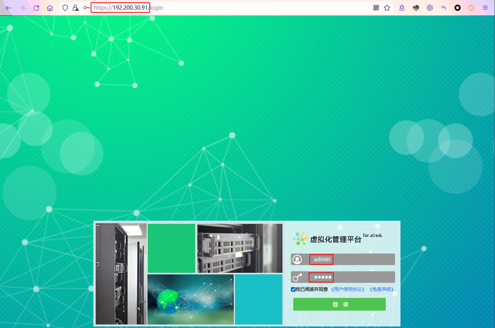The height and width of the screenshot is (328, 495).
Task: Click the address bar URL 192.200.30.91
Action: coord(120,8)
